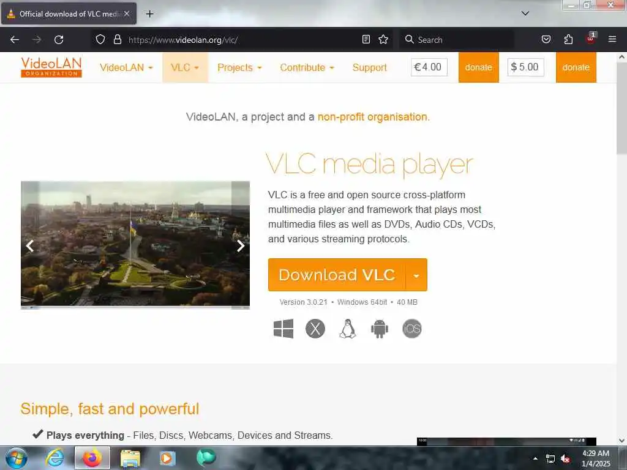This screenshot has height=470, width=627.
Task: Open the Support page link
Action: [369, 67]
